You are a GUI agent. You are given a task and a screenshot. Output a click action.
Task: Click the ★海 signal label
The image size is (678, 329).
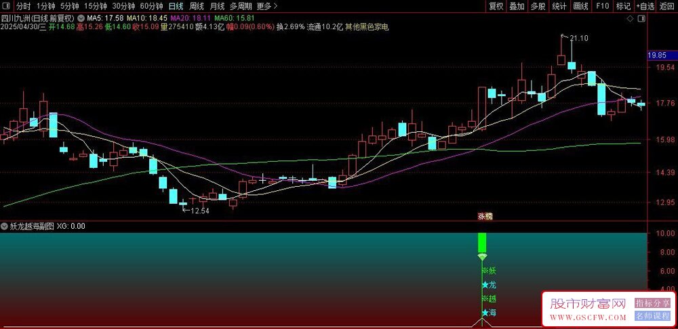[489, 313]
